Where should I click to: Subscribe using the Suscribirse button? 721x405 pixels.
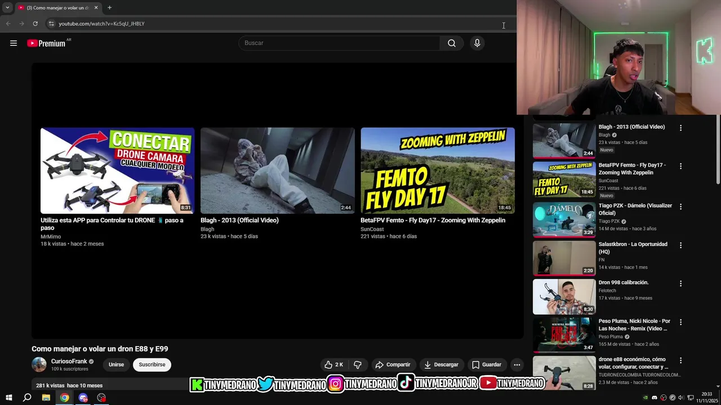click(x=152, y=364)
